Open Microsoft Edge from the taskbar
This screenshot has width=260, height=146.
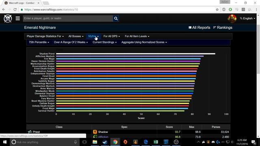145,142
